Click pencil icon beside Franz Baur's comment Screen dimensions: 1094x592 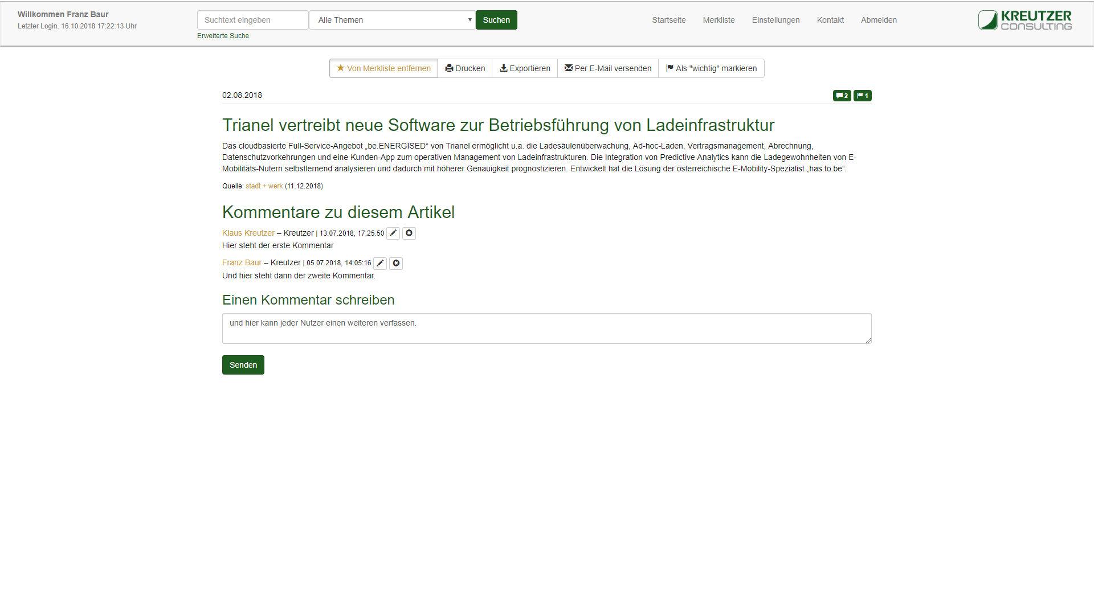click(x=380, y=264)
